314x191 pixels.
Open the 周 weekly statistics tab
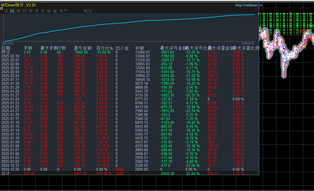click(18, 11)
